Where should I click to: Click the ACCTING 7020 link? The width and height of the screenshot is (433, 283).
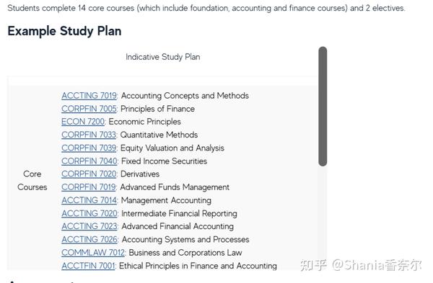tap(89, 213)
